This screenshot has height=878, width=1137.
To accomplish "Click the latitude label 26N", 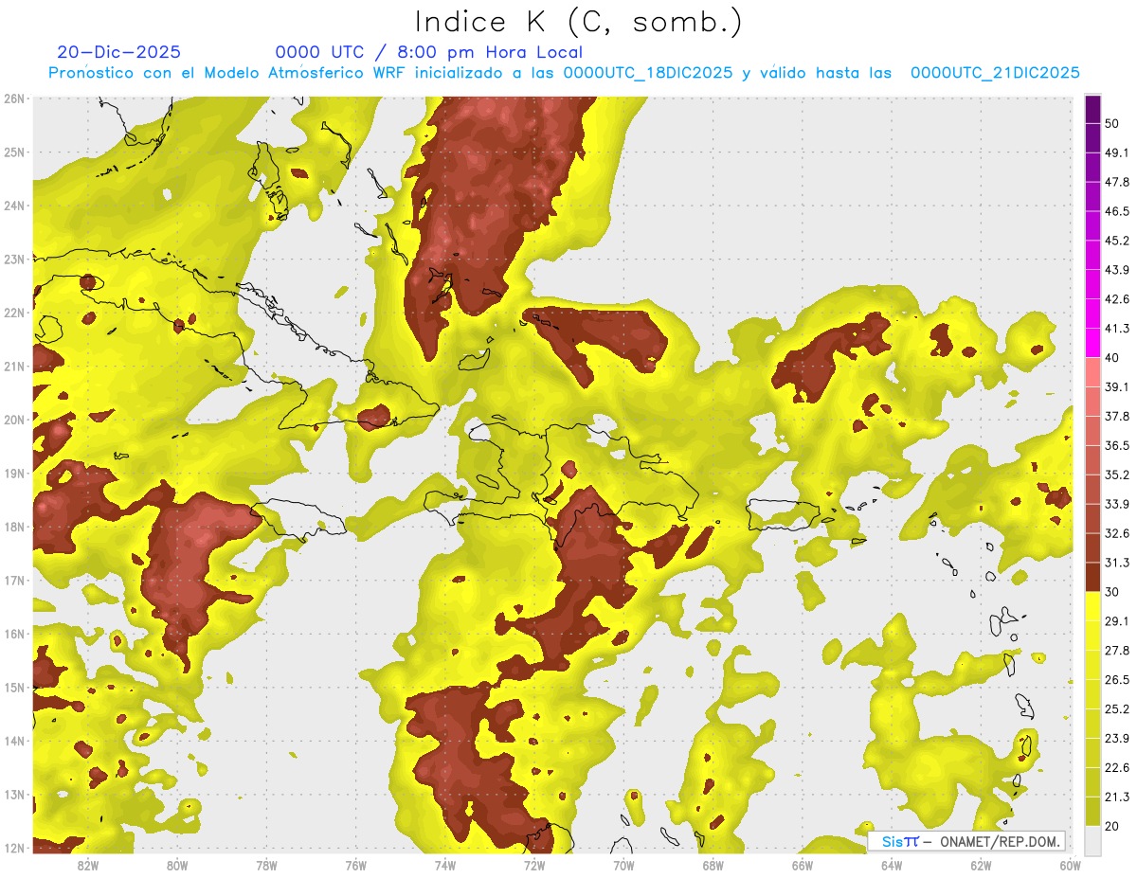I will click(15, 99).
